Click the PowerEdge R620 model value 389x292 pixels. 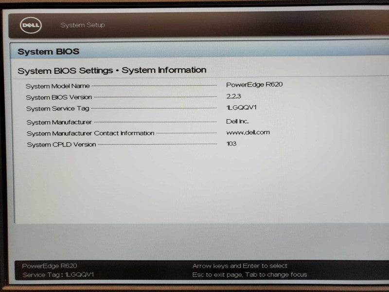coord(254,85)
